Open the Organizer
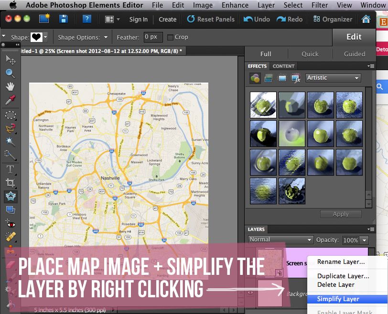Viewport: 388px width, 314px height. coord(333,19)
